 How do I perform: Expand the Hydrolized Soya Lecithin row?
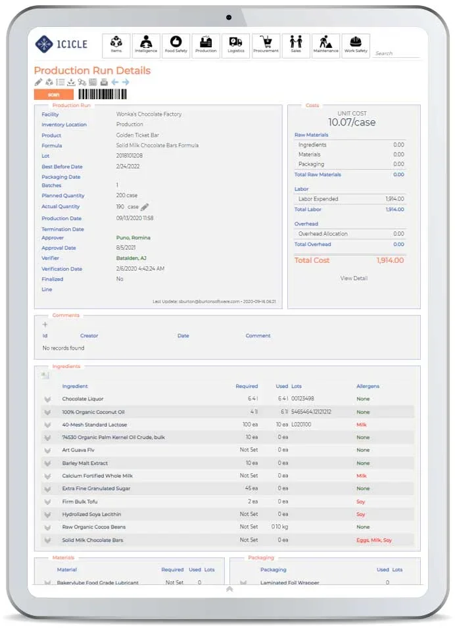(x=47, y=515)
